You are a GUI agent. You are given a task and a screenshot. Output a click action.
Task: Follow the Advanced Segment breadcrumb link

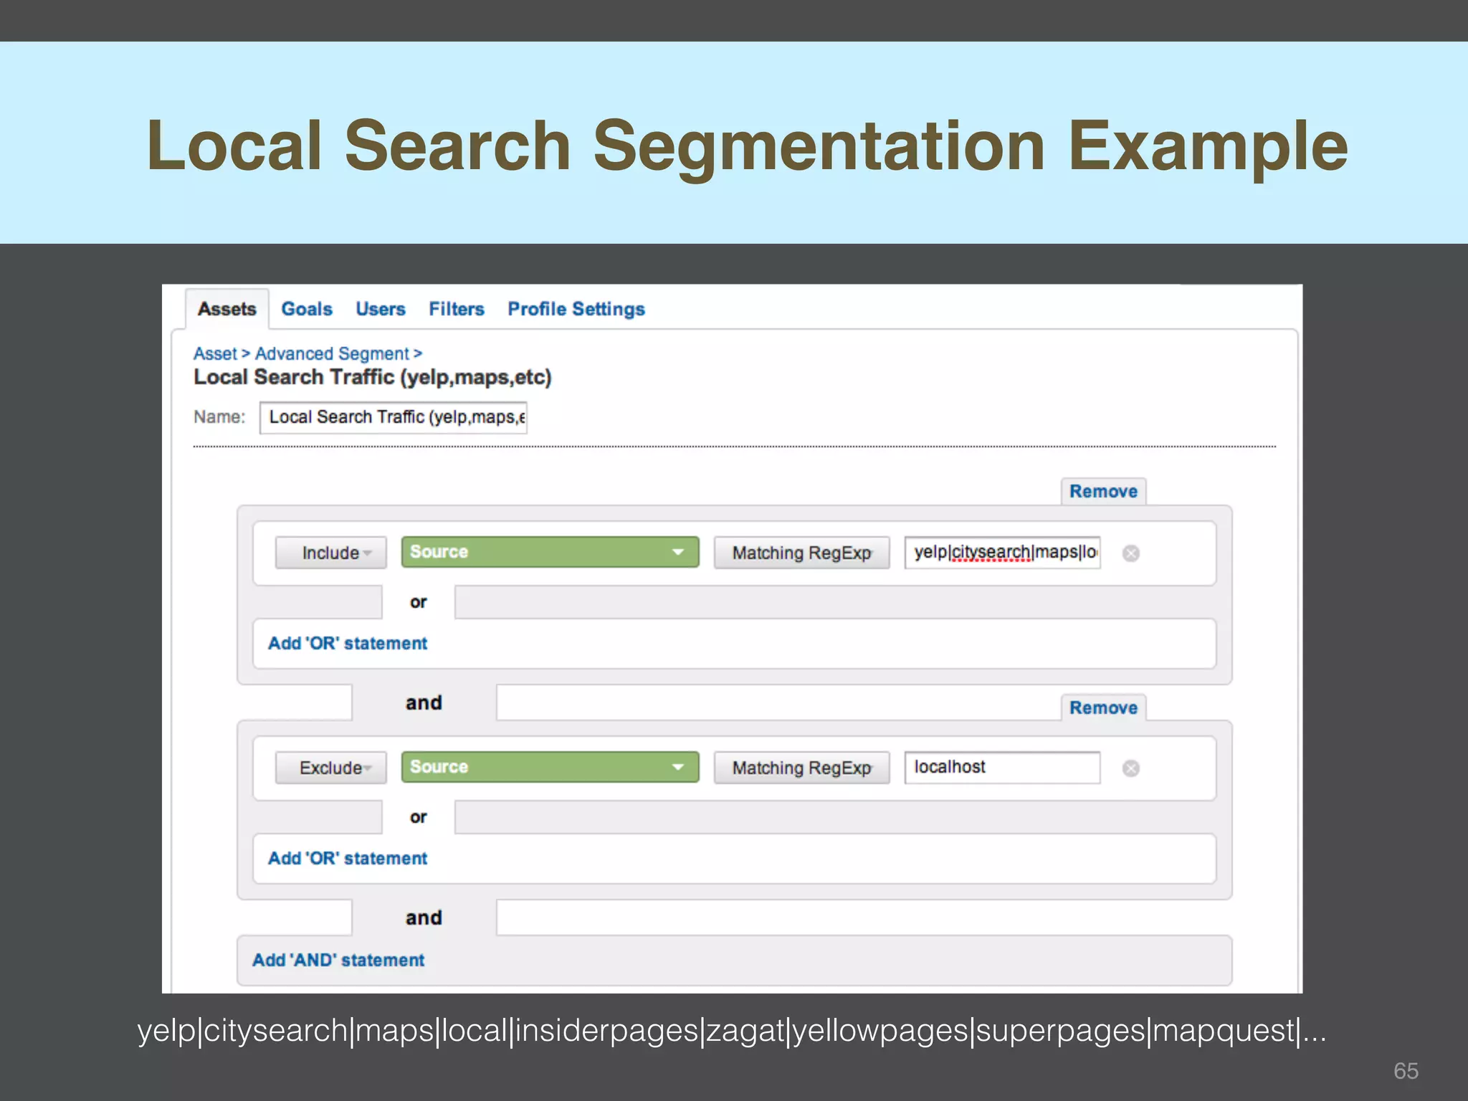(x=333, y=353)
